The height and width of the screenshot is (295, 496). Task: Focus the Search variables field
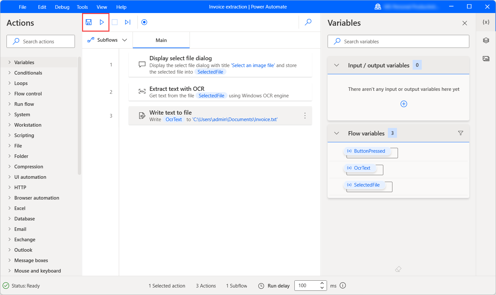pos(398,41)
